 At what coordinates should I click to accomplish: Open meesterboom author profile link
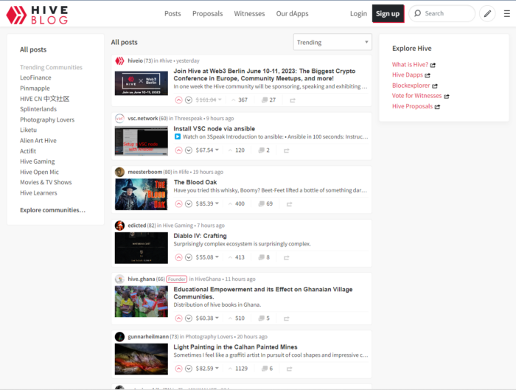(x=144, y=172)
